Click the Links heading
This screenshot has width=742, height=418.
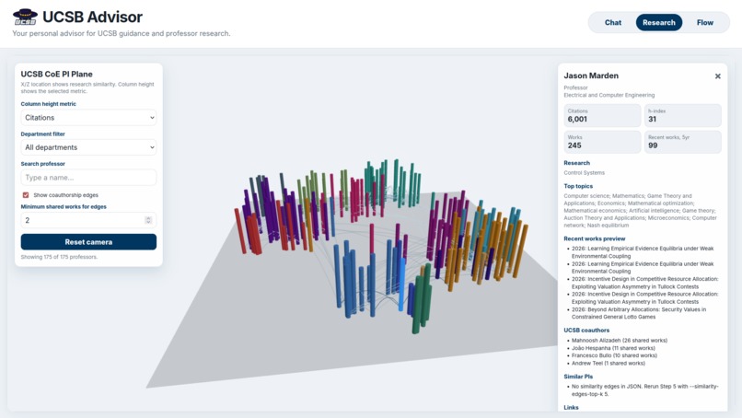(571, 407)
